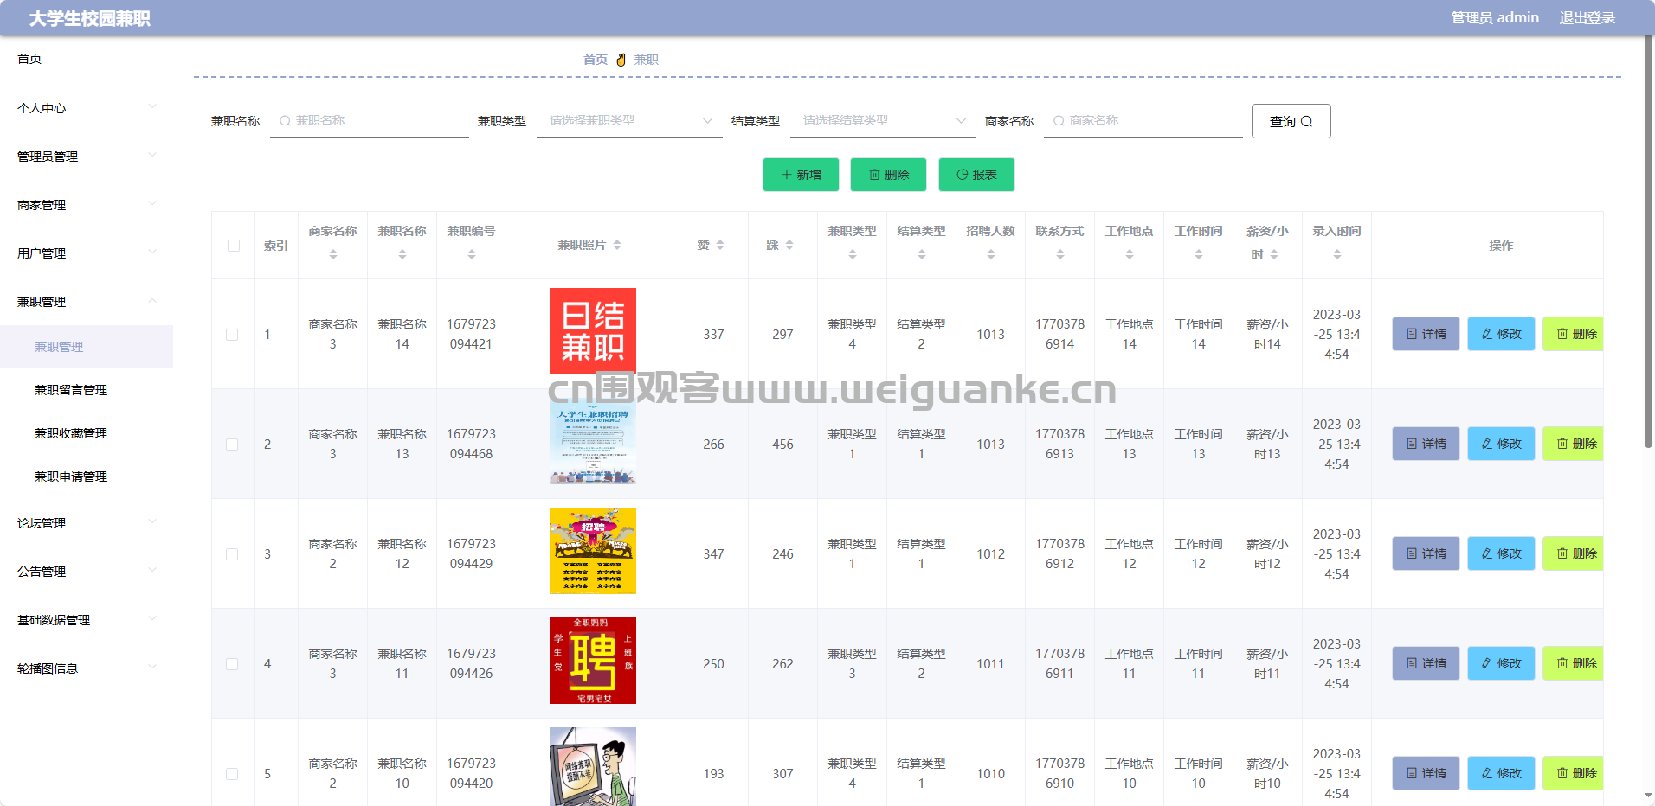
Task: Open the yellow 招聘 poster thumbnail
Action: click(x=593, y=551)
